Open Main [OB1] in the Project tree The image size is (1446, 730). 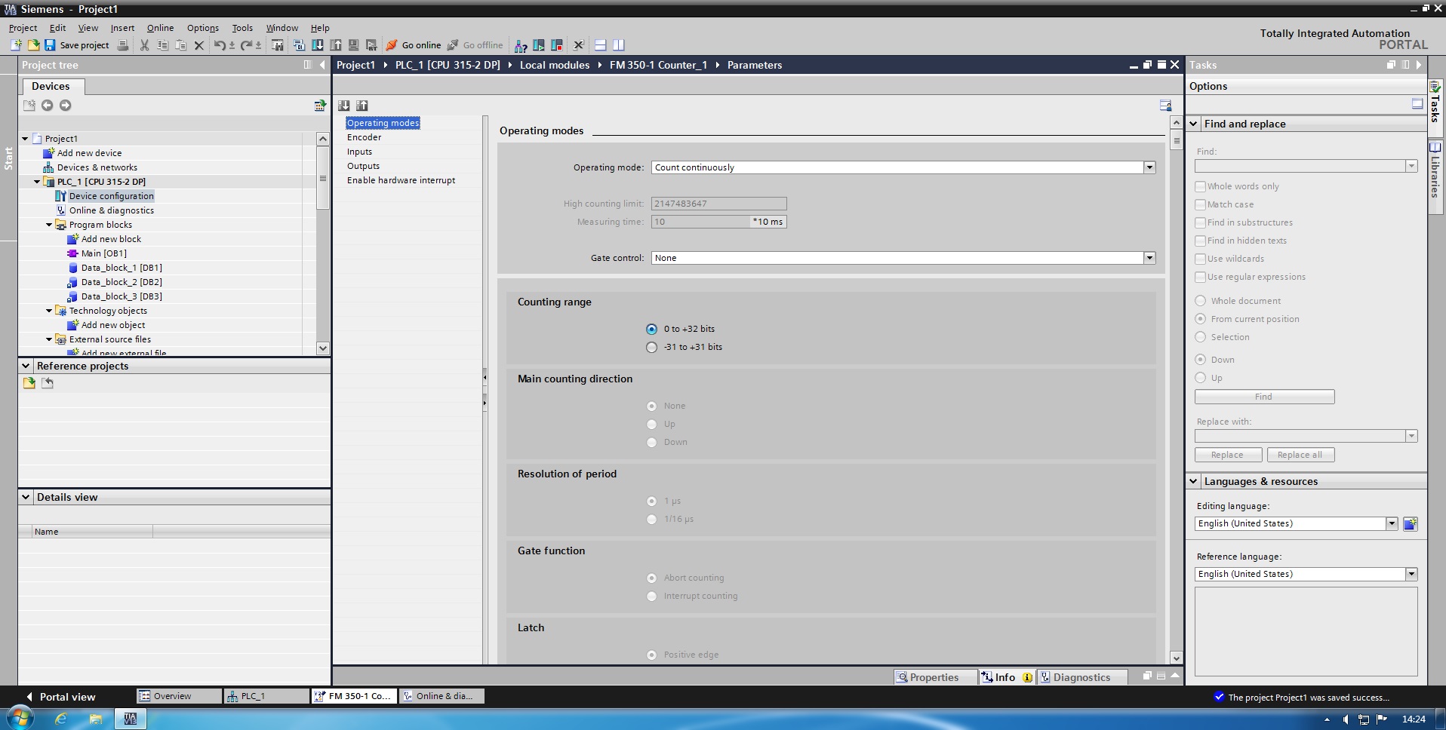pos(104,253)
